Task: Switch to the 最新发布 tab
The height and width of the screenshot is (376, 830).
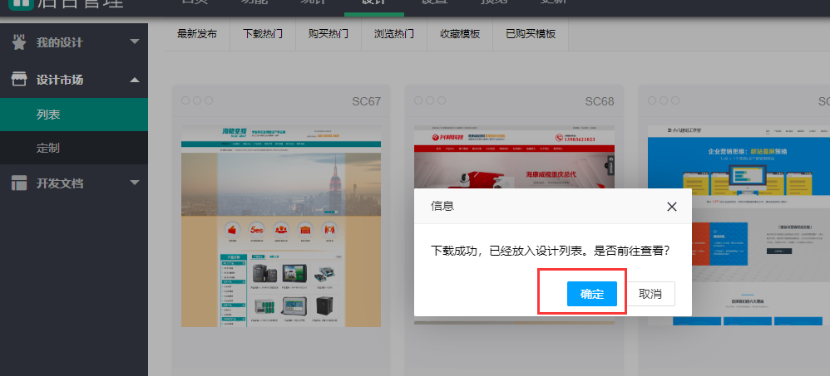Action: (x=197, y=35)
